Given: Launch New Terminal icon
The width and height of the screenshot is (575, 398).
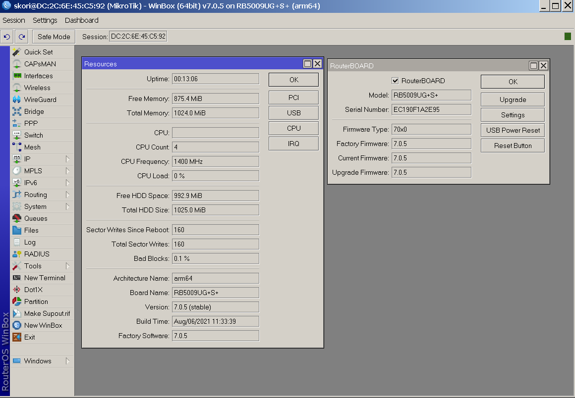Looking at the screenshot, I should tap(17, 278).
